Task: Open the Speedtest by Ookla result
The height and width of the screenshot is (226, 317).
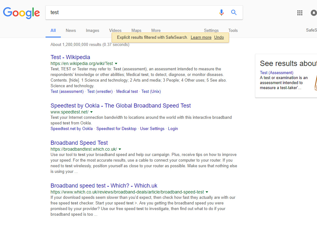Action: [x=120, y=106]
